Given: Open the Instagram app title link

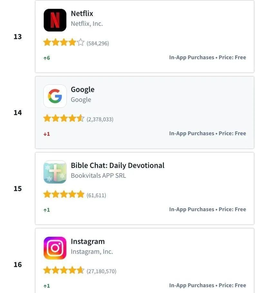Looking at the screenshot, I should pyautogui.click(x=88, y=241).
